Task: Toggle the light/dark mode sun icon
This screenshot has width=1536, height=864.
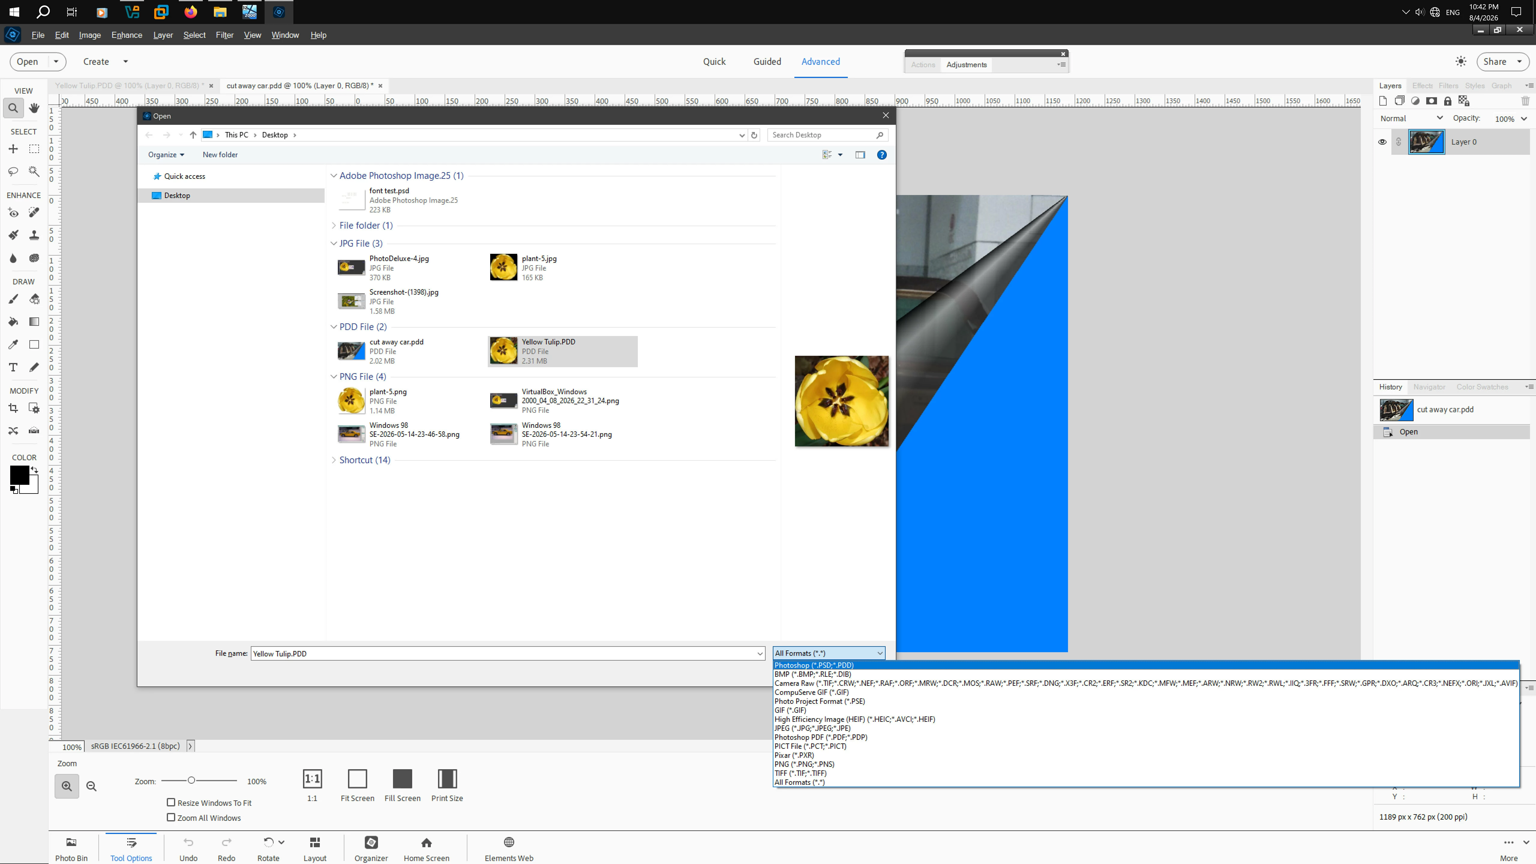Action: point(1461,61)
